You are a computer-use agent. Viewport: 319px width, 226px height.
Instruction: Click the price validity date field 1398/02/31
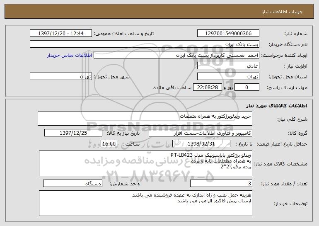(201, 144)
